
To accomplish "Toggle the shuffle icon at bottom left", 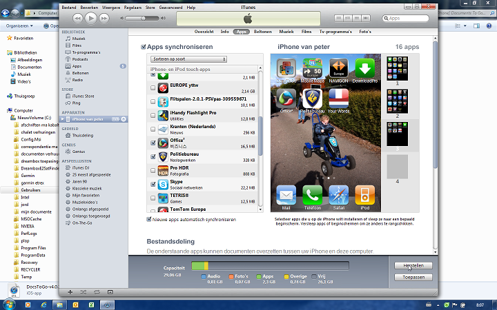I will pyautogui.click(x=84, y=292).
